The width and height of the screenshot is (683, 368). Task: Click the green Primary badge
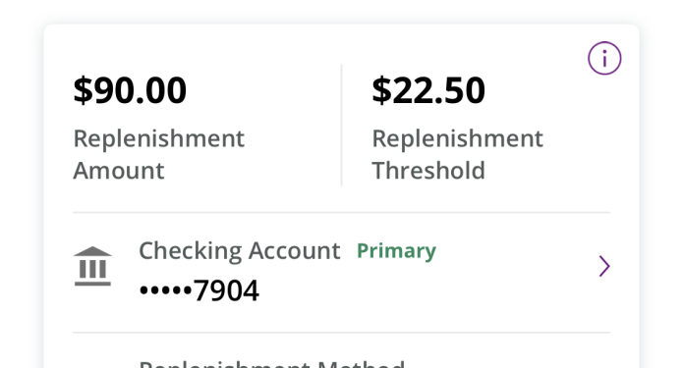[x=396, y=251]
